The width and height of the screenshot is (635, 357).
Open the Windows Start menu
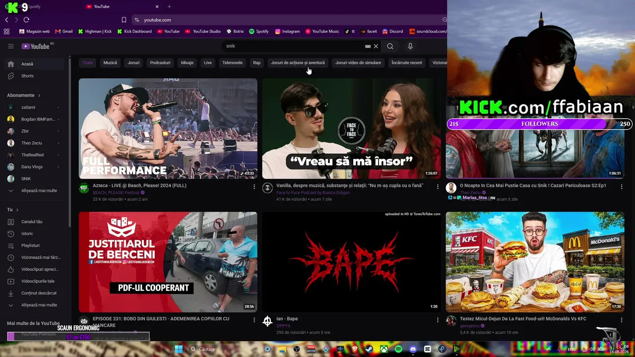point(179,349)
